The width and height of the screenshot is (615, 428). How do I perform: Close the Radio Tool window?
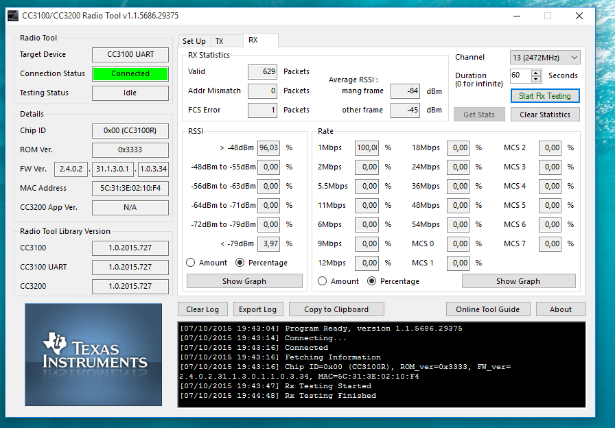(x=579, y=16)
